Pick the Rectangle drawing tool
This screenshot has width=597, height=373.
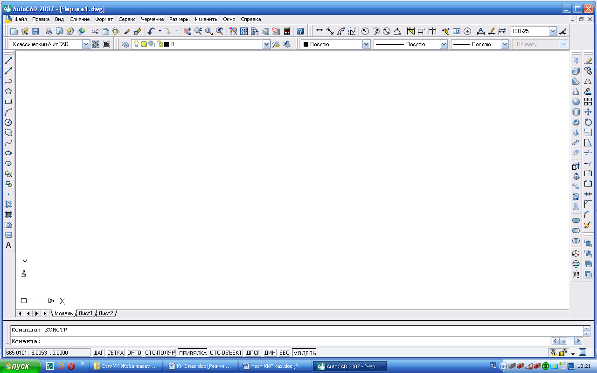coord(8,102)
